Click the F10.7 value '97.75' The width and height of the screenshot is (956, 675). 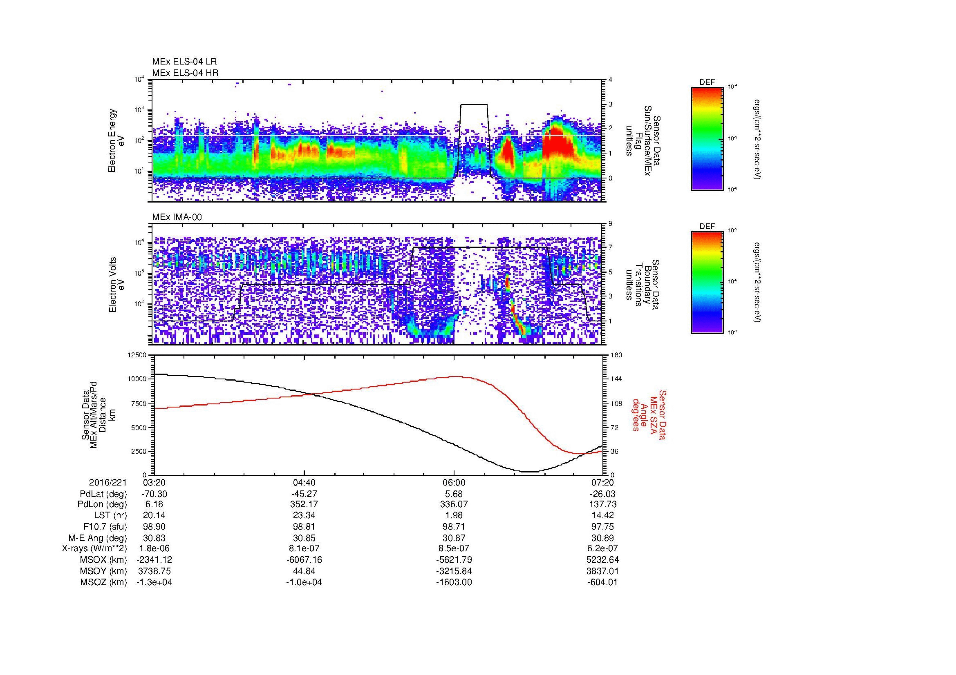point(603,526)
